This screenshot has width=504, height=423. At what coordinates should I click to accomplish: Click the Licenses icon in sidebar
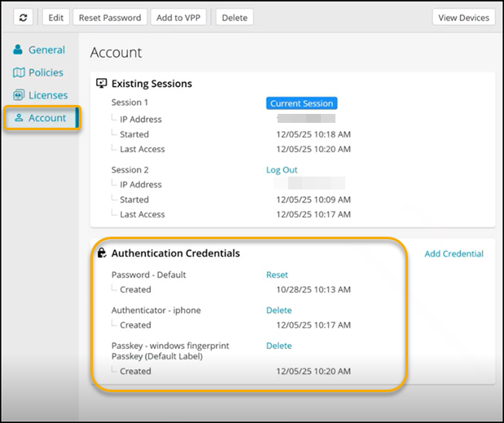click(x=18, y=95)
